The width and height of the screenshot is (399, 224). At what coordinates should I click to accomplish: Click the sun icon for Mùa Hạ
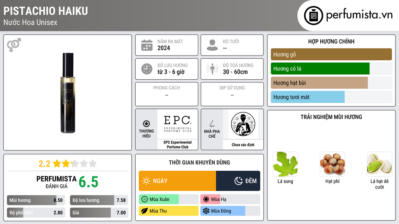[x=206, y=199]
